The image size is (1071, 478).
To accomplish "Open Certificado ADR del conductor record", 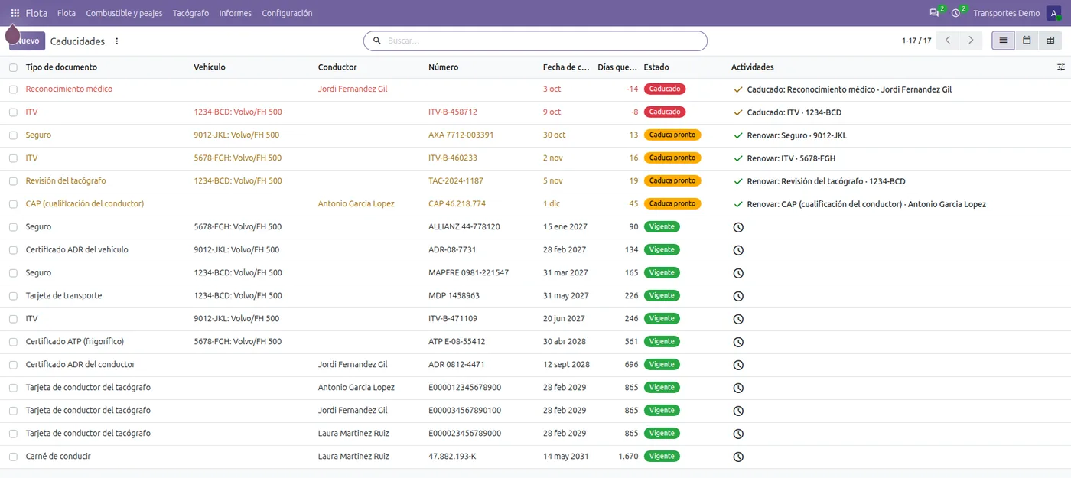I will pyautogui.click(x=80, y=365).
